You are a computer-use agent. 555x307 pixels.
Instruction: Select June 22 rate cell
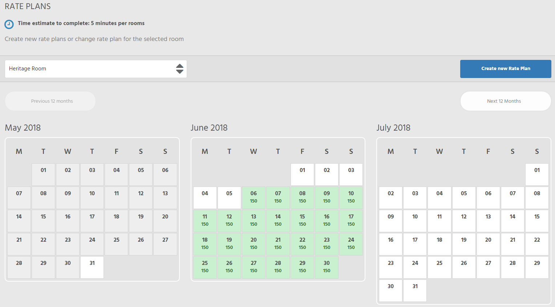click(x=303, y=244)
